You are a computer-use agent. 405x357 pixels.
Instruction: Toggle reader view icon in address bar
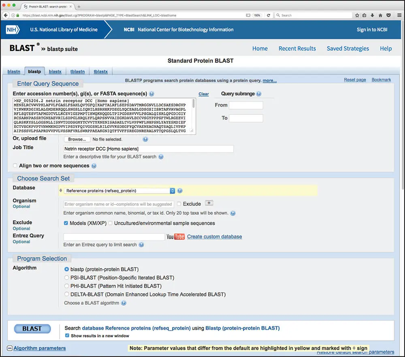[248, 15]
